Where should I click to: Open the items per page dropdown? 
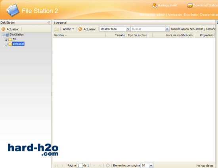click(151, 165)
